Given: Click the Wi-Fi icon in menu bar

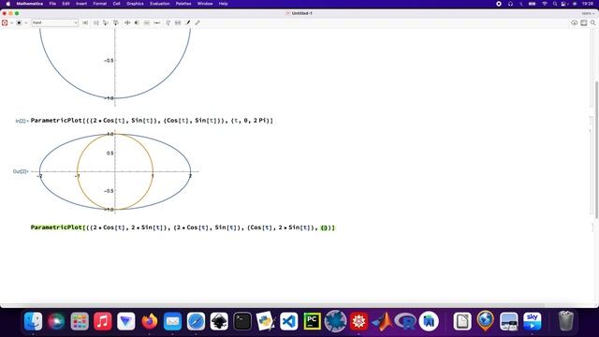Looking at the screenshot, I should pyautogui.click(x=545, y=4).
